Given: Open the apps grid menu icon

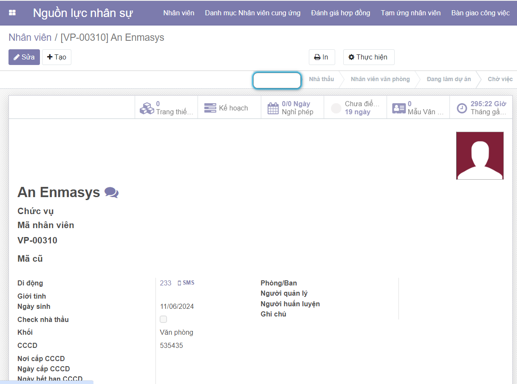Looking at the screenshot, I should (x=12, y=13).
